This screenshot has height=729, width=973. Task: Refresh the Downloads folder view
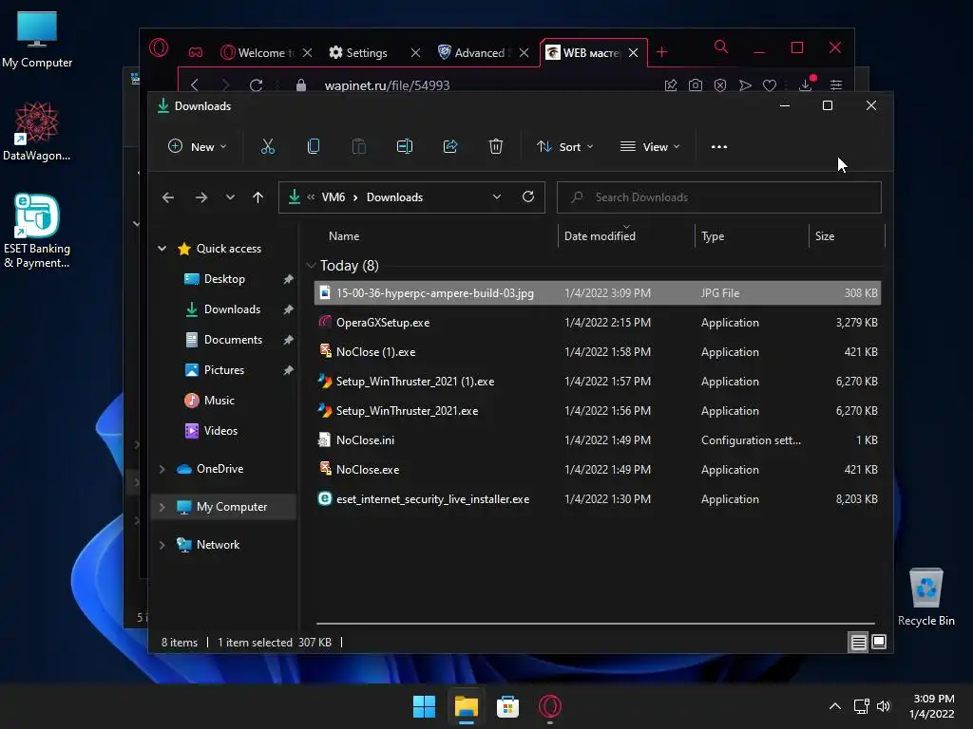[x=528, y=196]
